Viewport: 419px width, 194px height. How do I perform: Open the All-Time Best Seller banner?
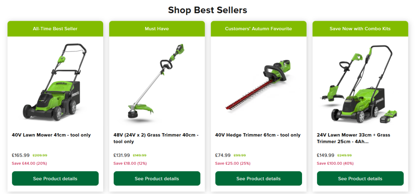[55, 29]
